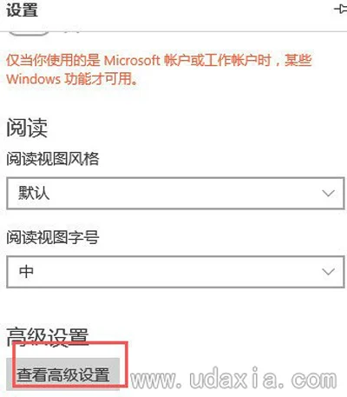This screenshot has height=397, width=347.
Task: Click the 阅读 section heading
Action: tap(27, 128)
